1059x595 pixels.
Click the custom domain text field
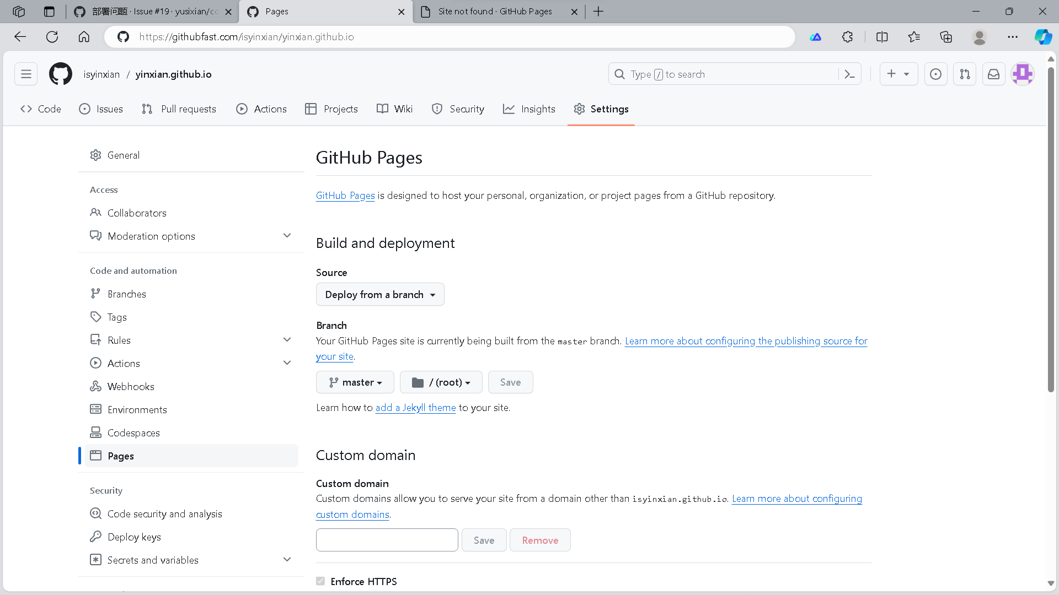(x=387, y=540)
